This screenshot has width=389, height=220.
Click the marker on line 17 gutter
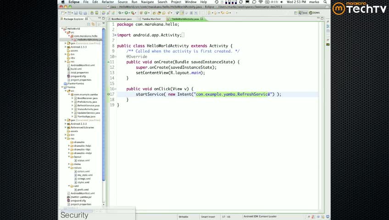point(108,94)
